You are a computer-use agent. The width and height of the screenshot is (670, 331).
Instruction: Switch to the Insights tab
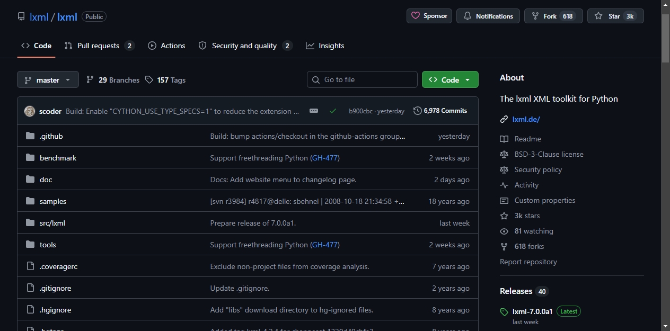(x=325, y=46)
